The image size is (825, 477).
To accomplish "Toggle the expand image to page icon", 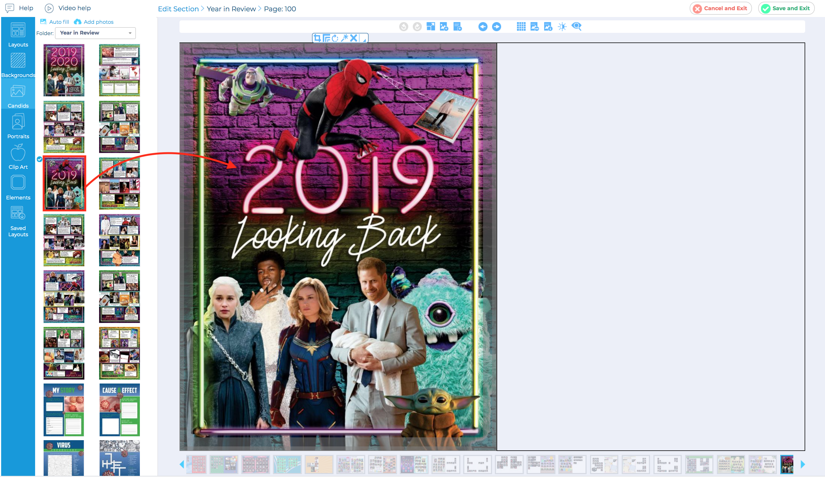I will pos(431,27).
